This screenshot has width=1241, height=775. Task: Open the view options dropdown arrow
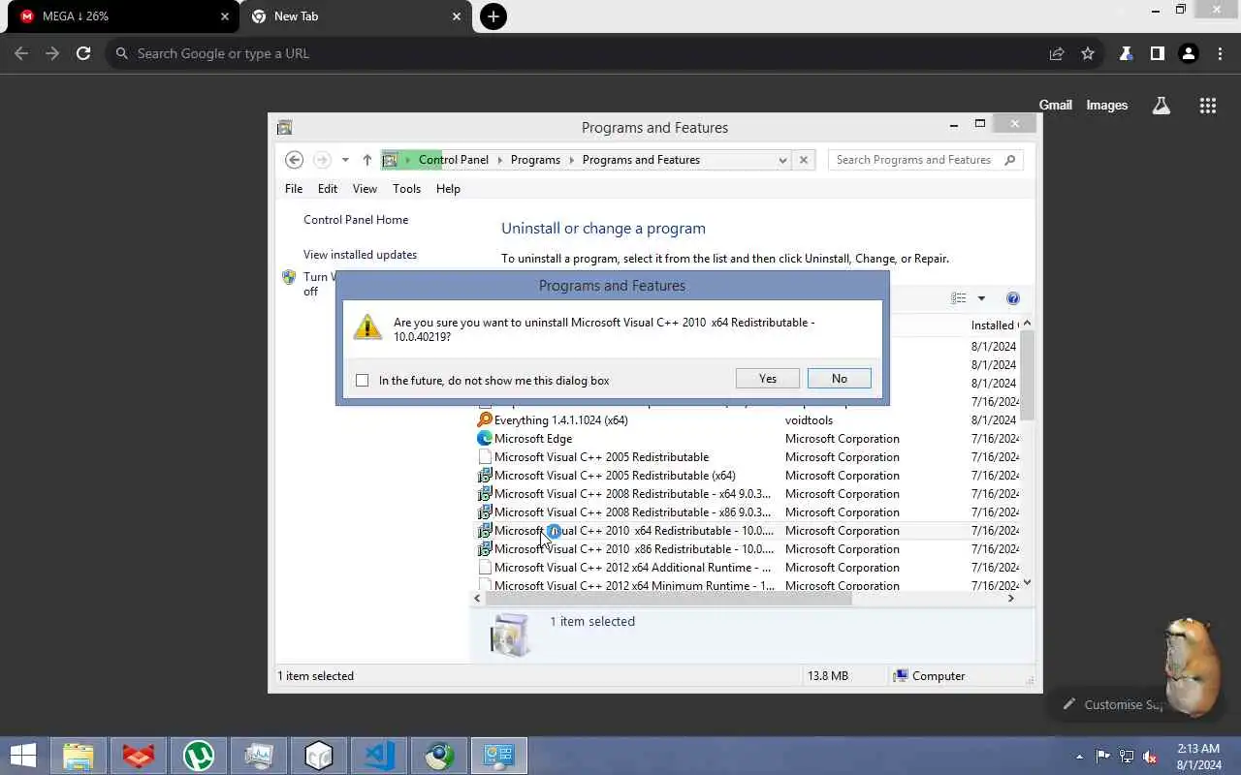981,298
